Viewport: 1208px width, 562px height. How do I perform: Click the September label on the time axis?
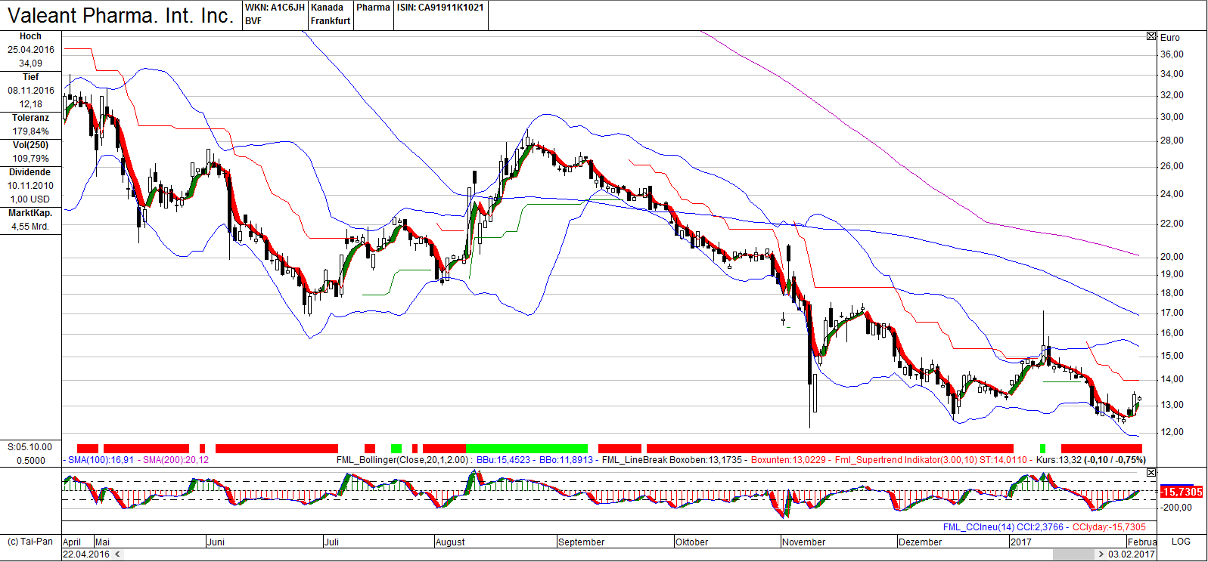click(581, 542)
